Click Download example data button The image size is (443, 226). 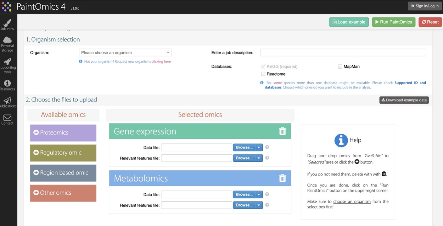[404, 100]
